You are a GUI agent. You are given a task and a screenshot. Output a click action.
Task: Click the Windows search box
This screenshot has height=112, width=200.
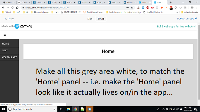[x=32, y=109]
